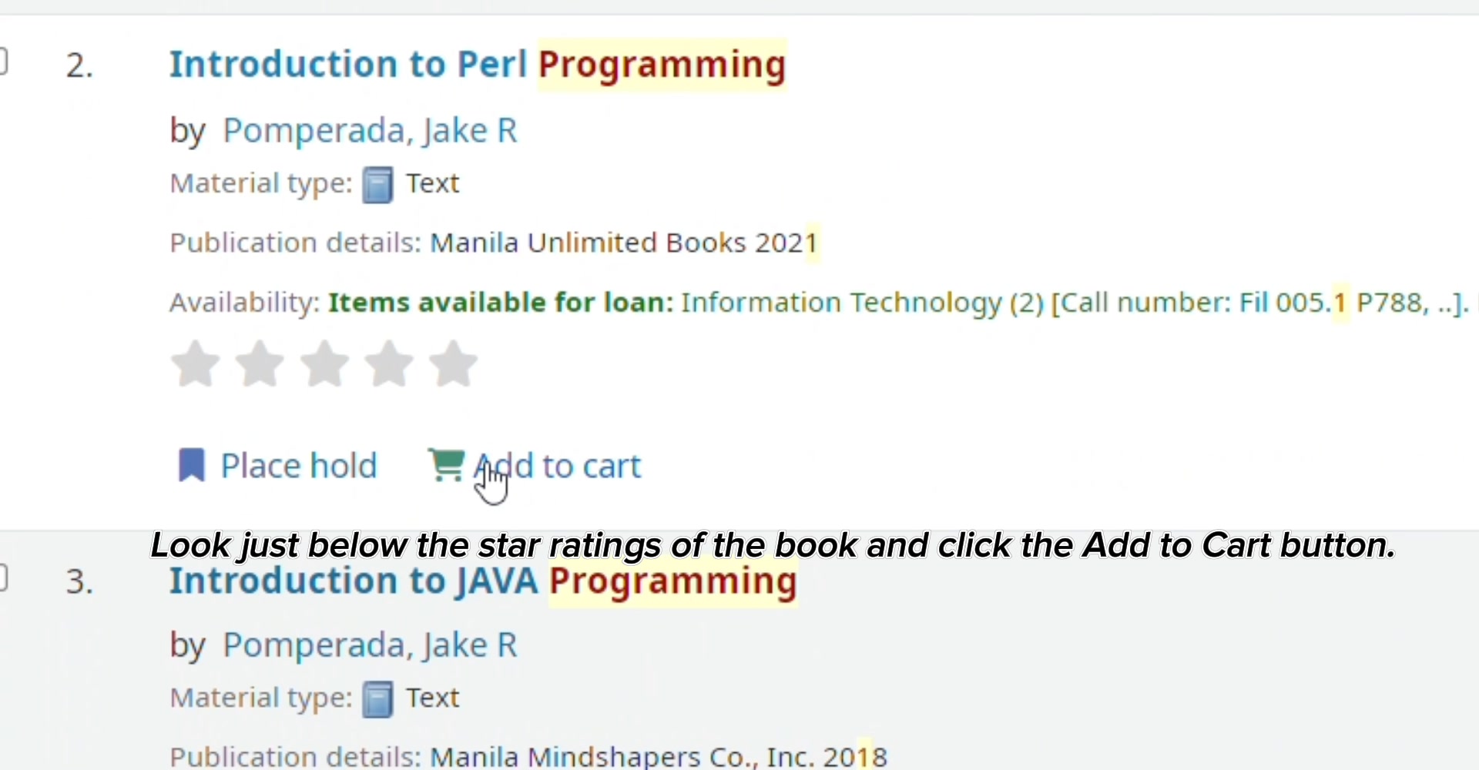1479x770 pixels.
Task: Rate Perl book one star
Action: (x=196, y=363)
